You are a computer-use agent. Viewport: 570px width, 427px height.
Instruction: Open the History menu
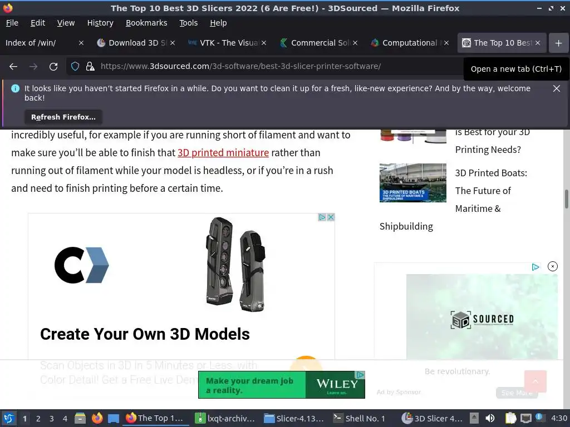[100, 23]
